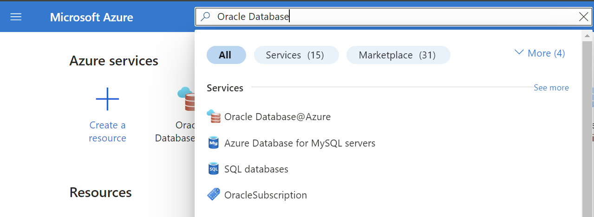Open Oracle Database@Azure search result
The height and width of the screenshot is (217, 594).
coord(277,117)
